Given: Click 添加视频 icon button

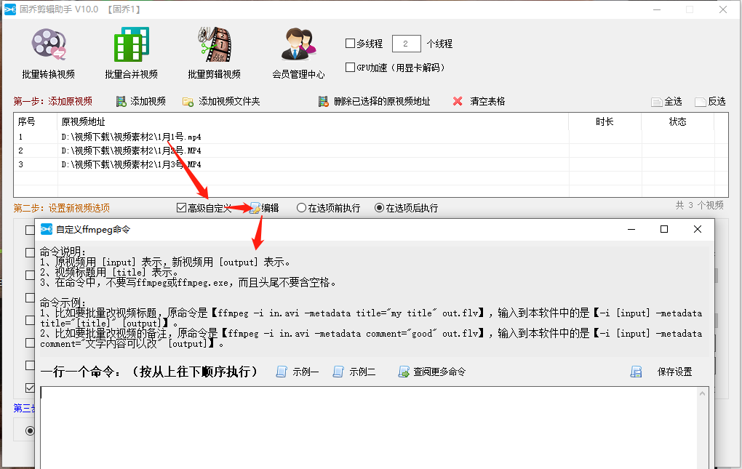Looking at the screenshot, I should click(x=121, y=101).
